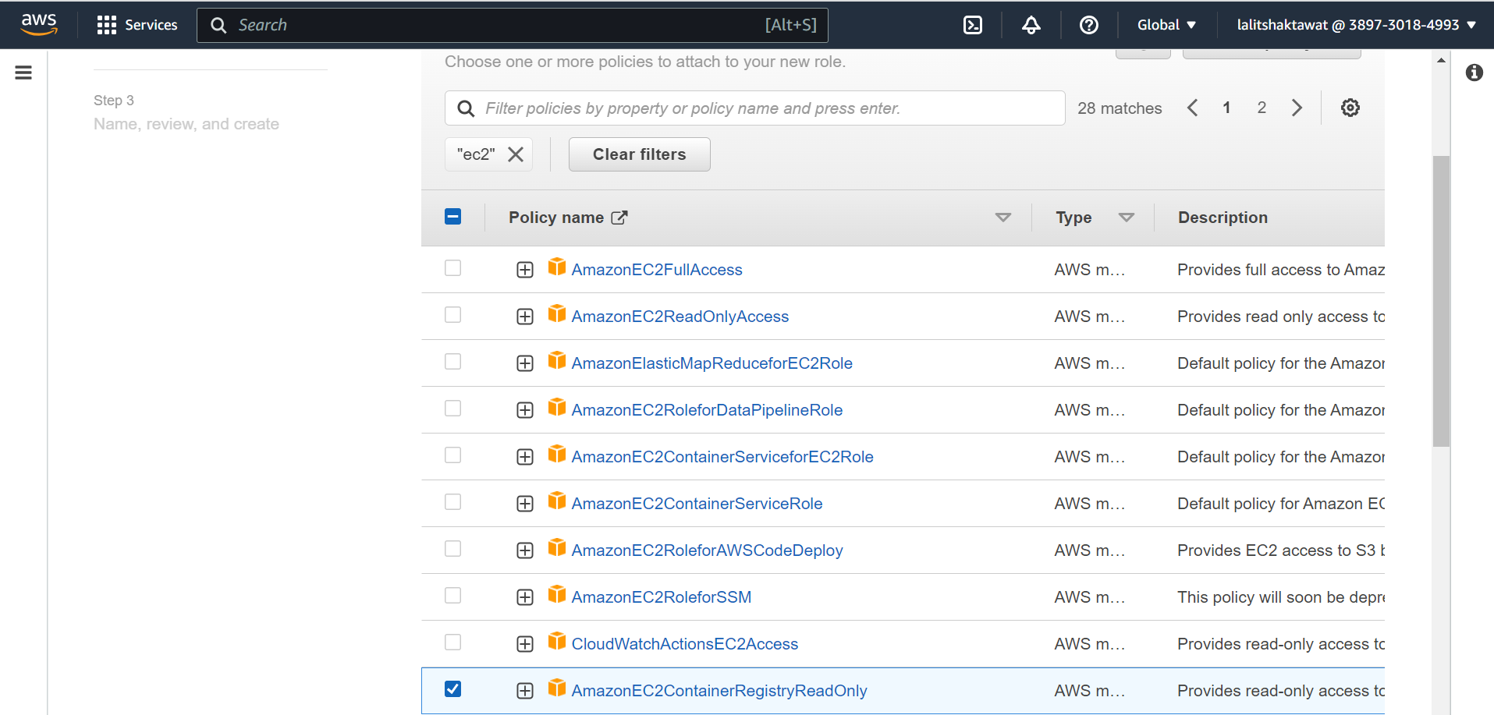Check the CloudWatchActionsEC2Access policy
Image resolution: width=1494 pixels, height=715 pixels.
tap(453, 642)
